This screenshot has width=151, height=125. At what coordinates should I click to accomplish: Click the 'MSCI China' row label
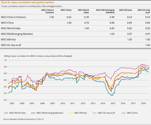coord(7,23)
